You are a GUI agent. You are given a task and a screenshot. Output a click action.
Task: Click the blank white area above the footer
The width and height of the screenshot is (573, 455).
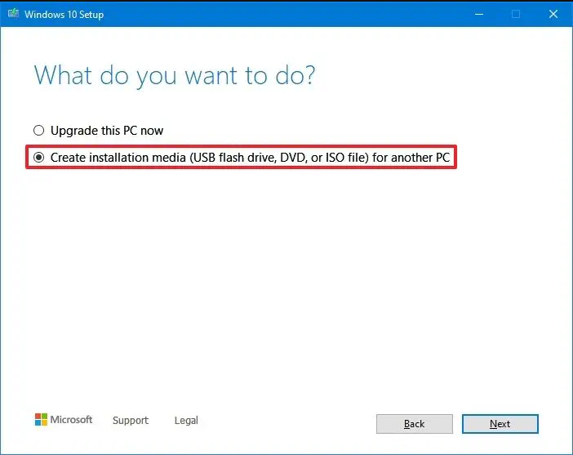(286, 286)
